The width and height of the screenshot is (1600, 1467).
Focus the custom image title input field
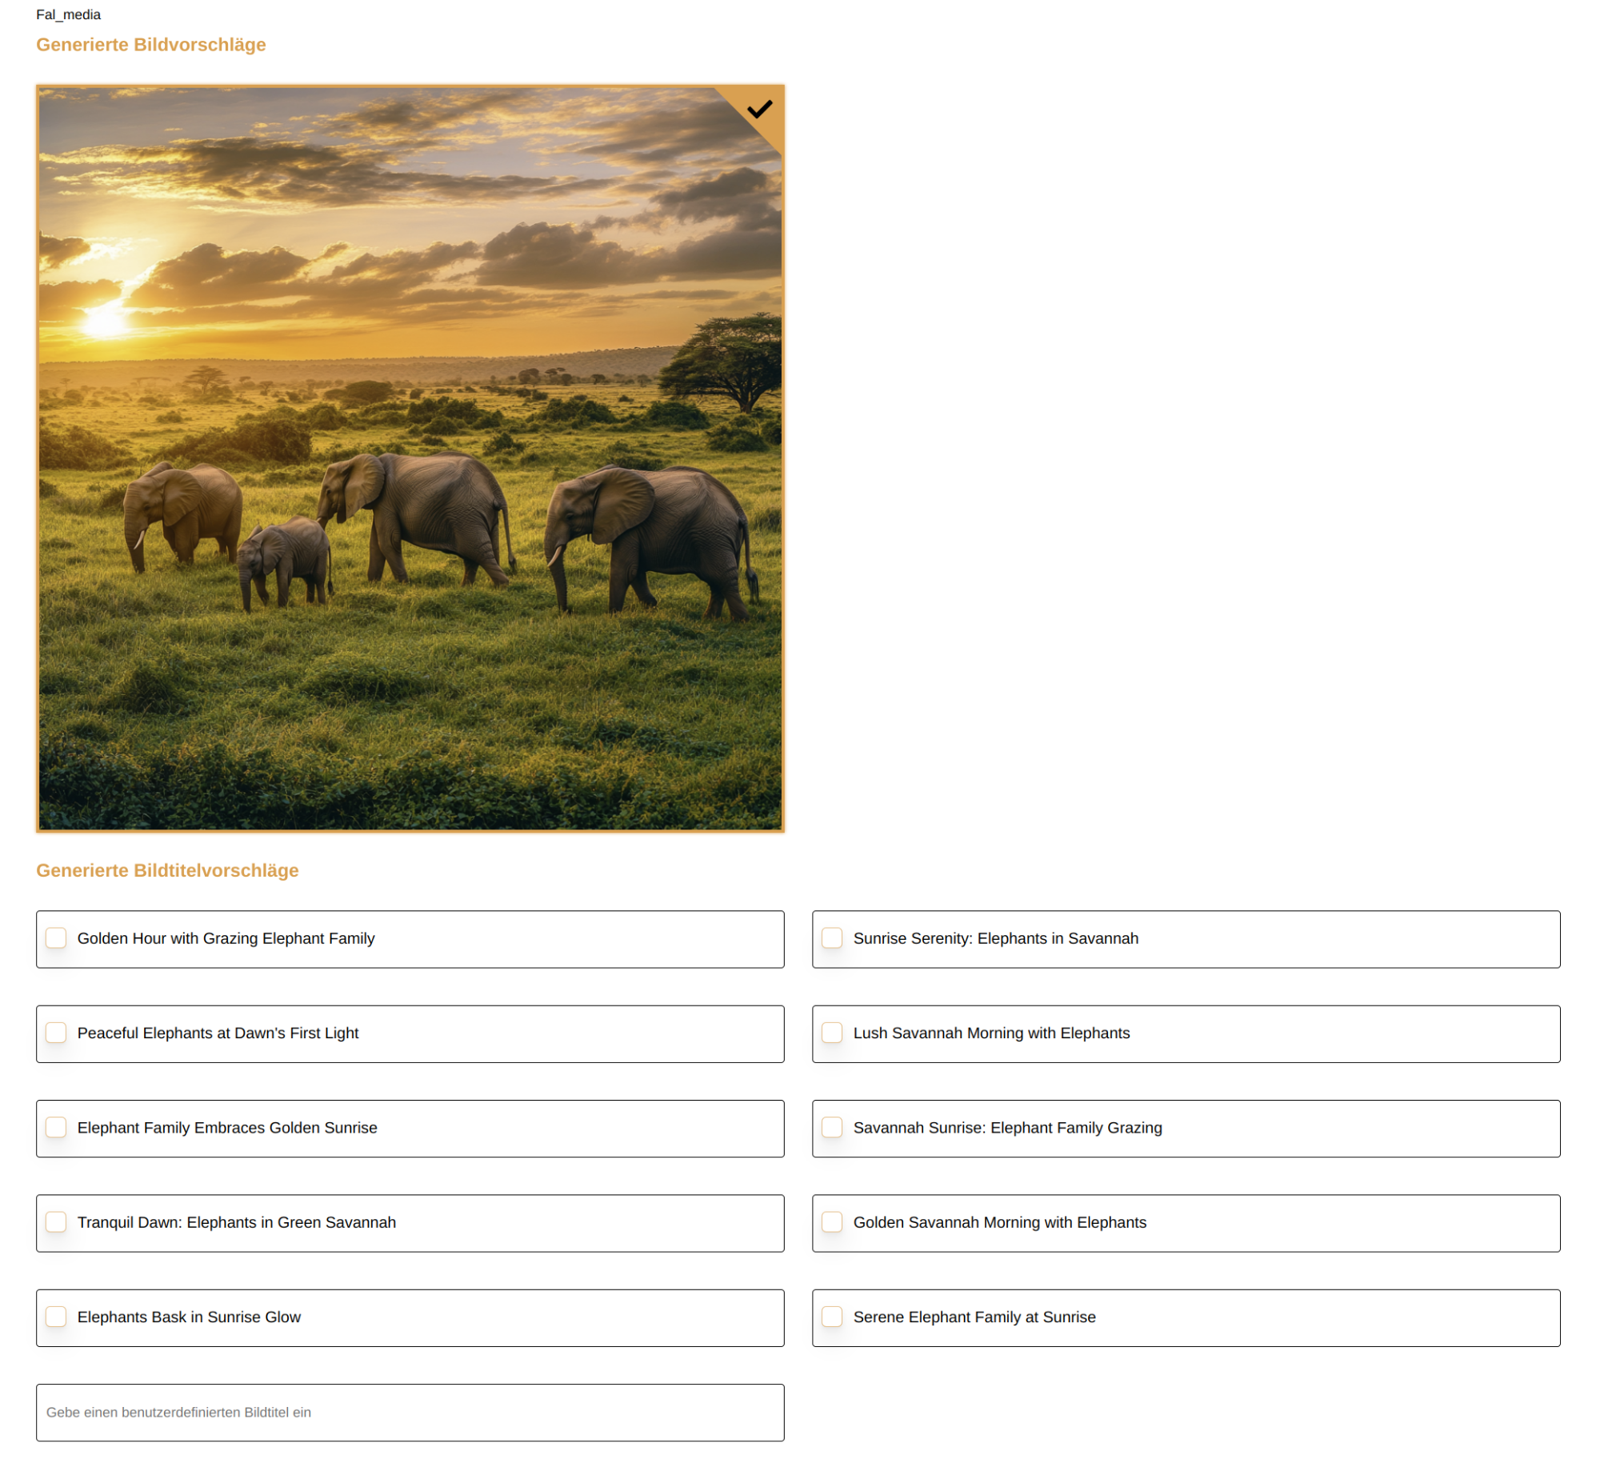point(410,1413)
